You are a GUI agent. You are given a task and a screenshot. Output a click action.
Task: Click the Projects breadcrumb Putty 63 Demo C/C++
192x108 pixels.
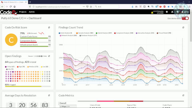pyautogui.click(x=14, y=18)
